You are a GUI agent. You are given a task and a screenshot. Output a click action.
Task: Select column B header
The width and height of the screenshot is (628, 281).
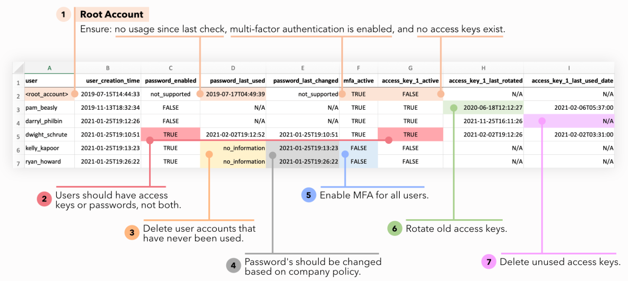pos(108,68)
